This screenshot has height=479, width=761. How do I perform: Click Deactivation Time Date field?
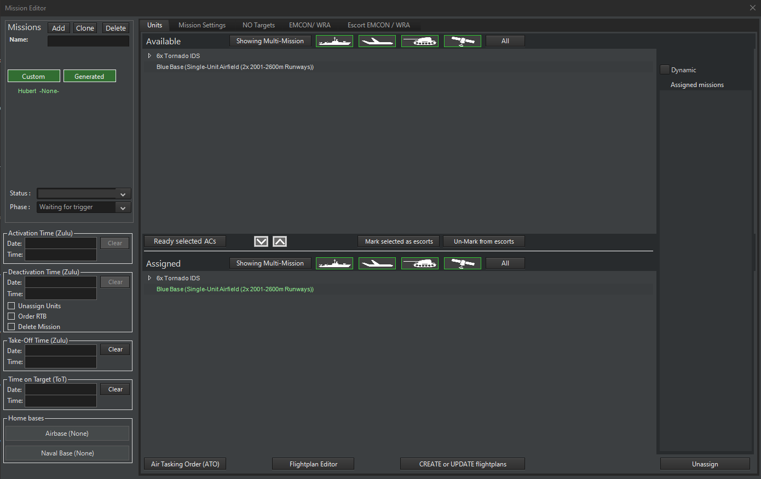tap(61, 282)
